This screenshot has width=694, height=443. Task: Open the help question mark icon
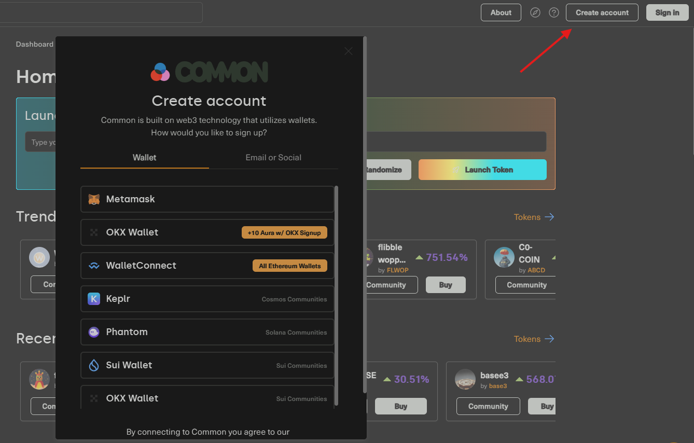point(554,12)
